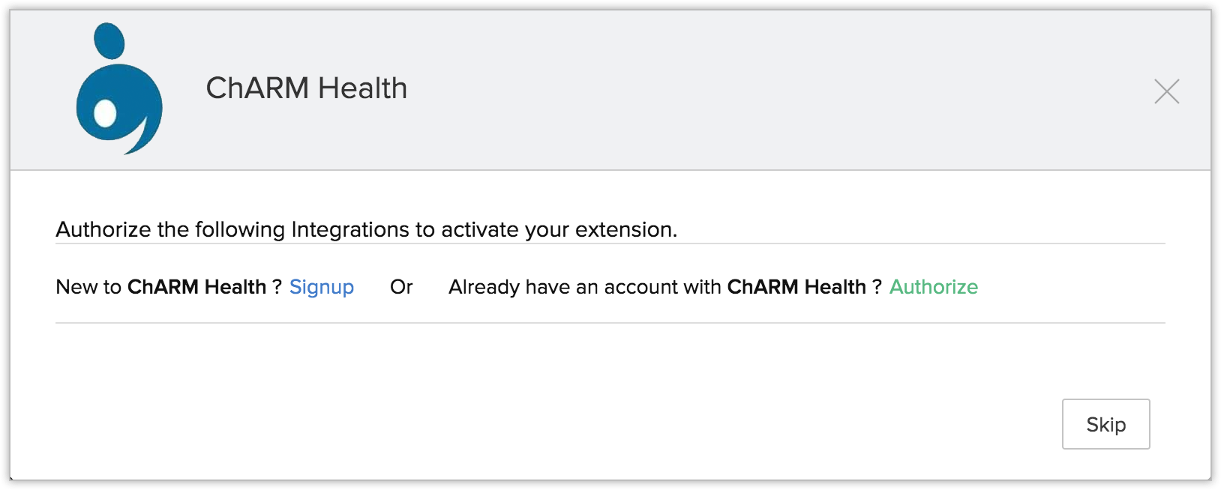Image resolution: width=1221 pixels, height=490 pixels.
Task: Click the question mark before Authorize
Action: point(876,287)
